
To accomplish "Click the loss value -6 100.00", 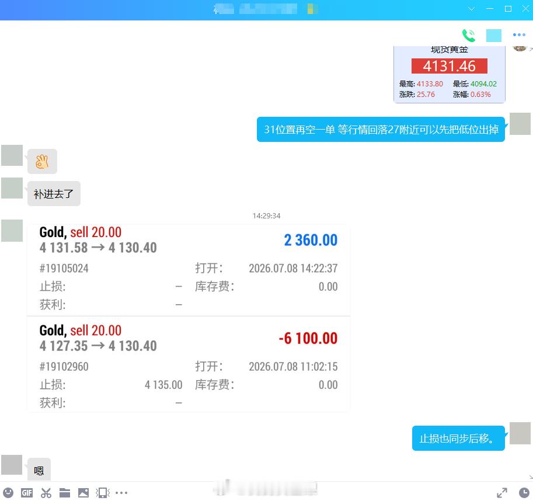I will pos(308,339).
